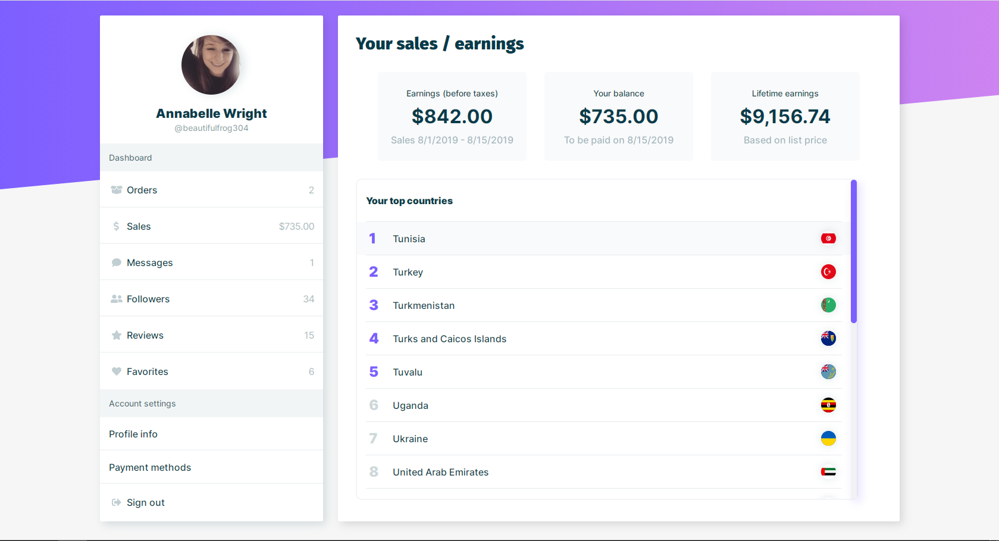
Task: Go to Reviews section
Action: tap(211, 335)
